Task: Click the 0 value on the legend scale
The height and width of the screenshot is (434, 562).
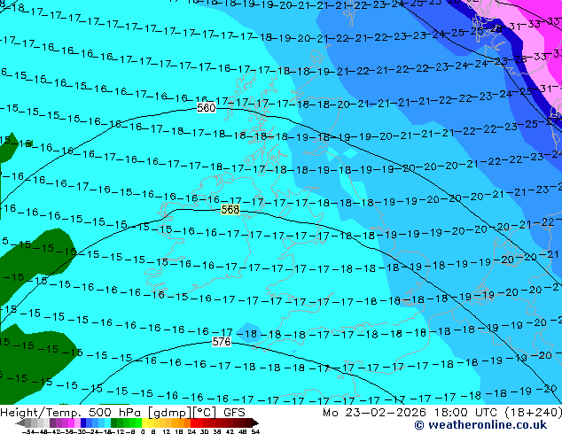Action: [143, 431]
